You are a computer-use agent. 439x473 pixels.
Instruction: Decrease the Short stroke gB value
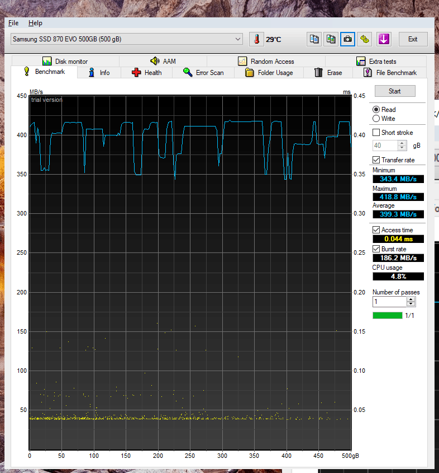[x=402, y=148]
